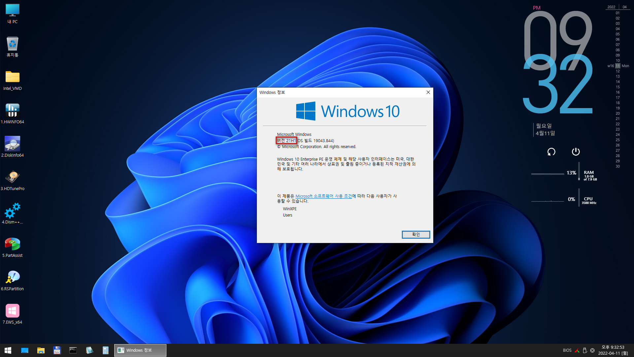Screen dimensions: 634x357
Task: Click day 11 Mon in the calendar widget
Action: coord(618,66)
